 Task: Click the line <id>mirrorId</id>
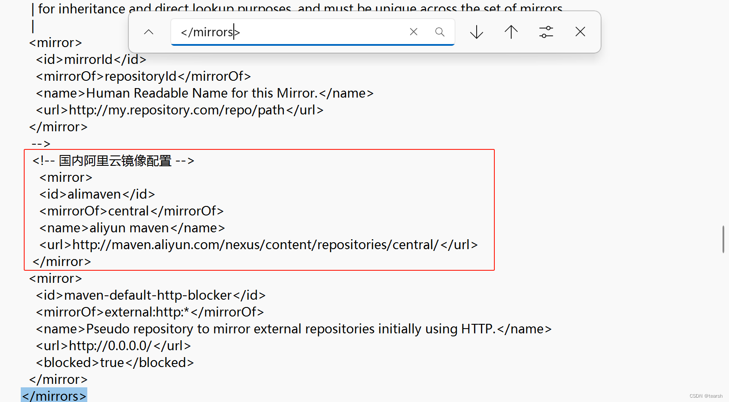91,60
